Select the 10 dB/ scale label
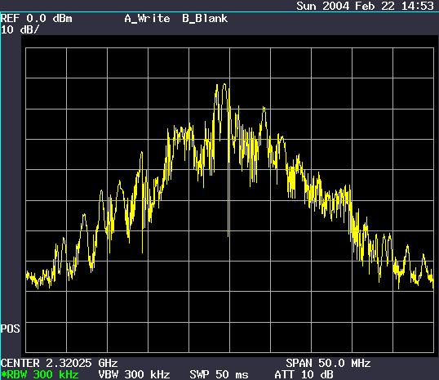 pos(20,29)
